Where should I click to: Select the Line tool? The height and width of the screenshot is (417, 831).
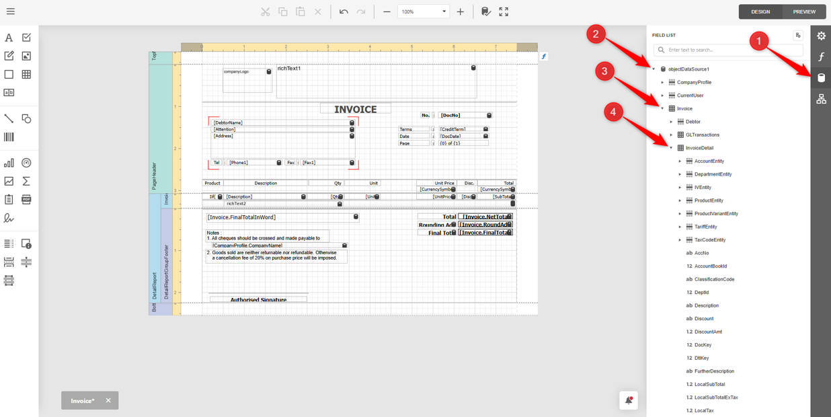click(9, 118)
